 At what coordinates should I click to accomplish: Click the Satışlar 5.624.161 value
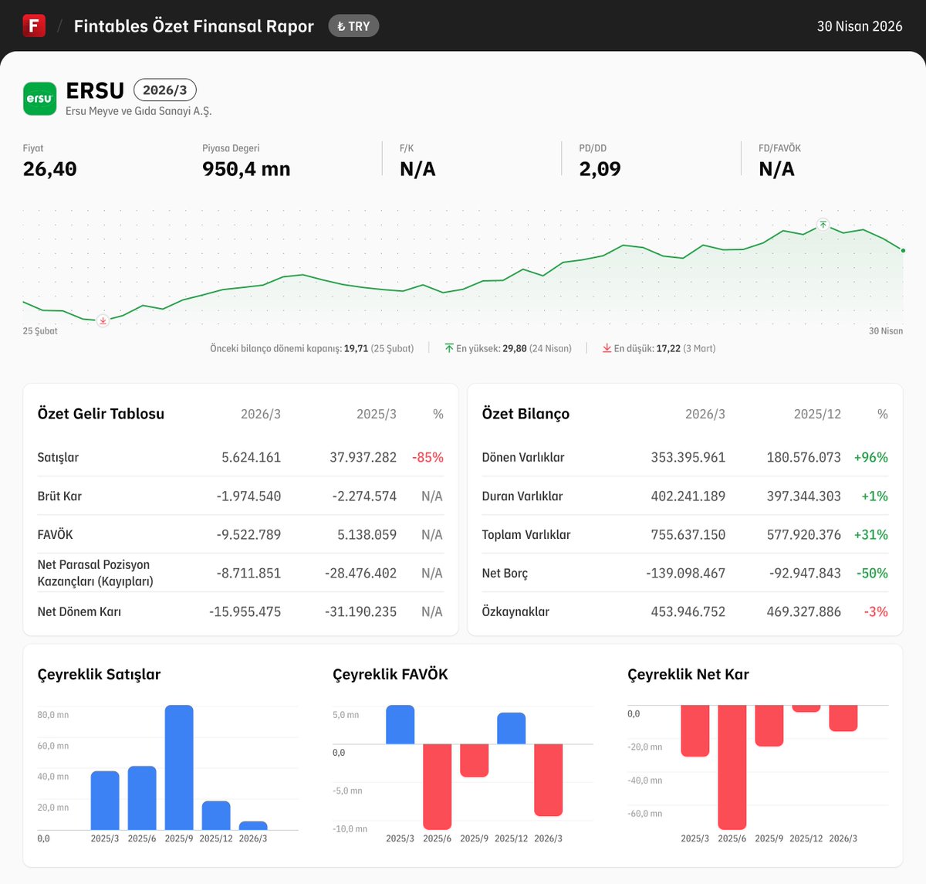(251, 457)
